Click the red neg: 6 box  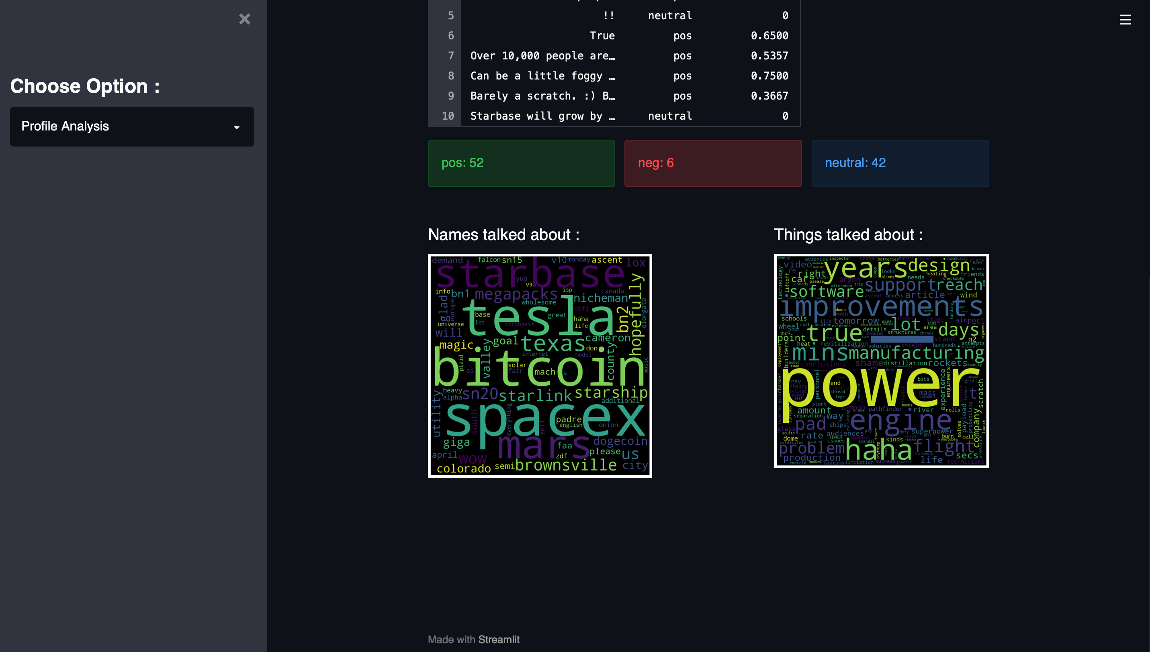coord(712,163)
